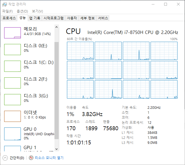The width and height of the screenshot is (185, 165).
Task: Open the 파일(F) menu
Action: pyautogui.click(x=7, y=11)
